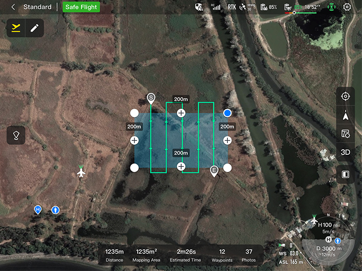Check the RTK status indicator
This screenshot has width=362, height=271.
pos(232,7)
